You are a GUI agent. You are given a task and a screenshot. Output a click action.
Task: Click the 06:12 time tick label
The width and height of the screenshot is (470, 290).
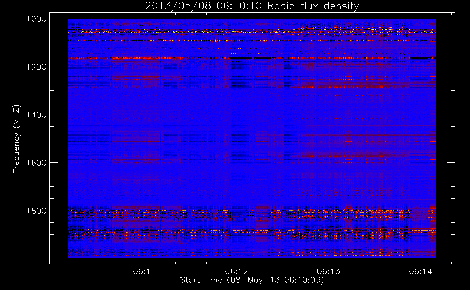tap(237, 271)
